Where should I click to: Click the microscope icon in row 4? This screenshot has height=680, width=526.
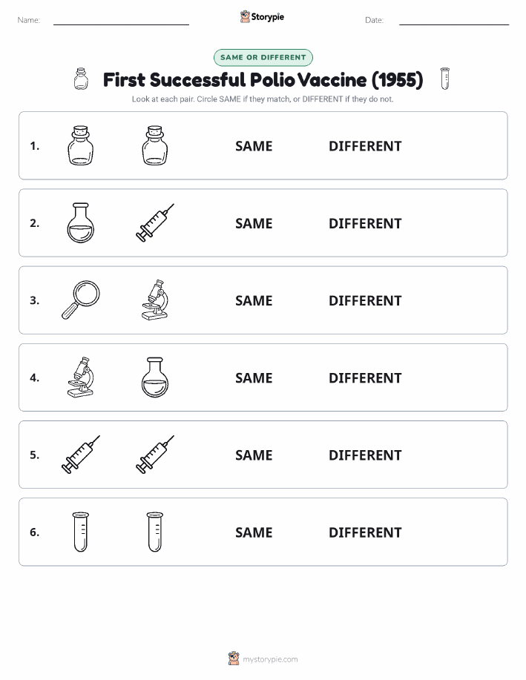point(81,377)
